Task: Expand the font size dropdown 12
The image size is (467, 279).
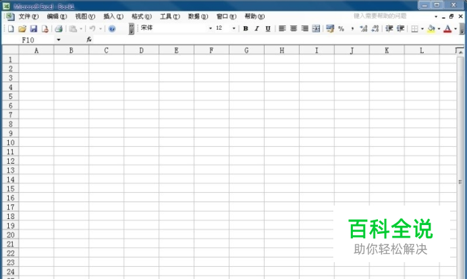Action: tap(233, 28)
